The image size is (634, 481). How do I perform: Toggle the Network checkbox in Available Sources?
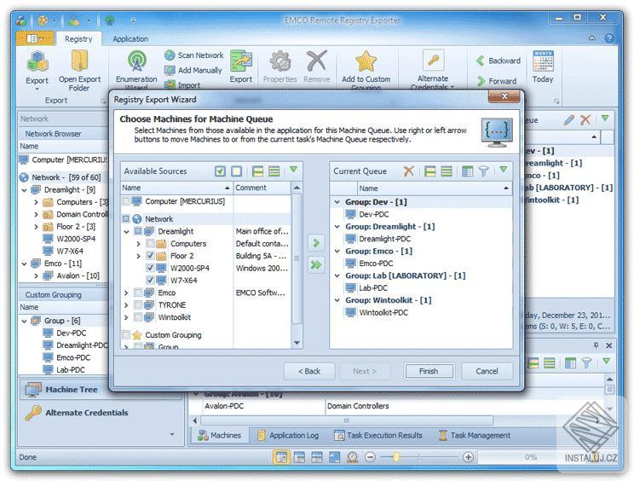pos(126,219)
